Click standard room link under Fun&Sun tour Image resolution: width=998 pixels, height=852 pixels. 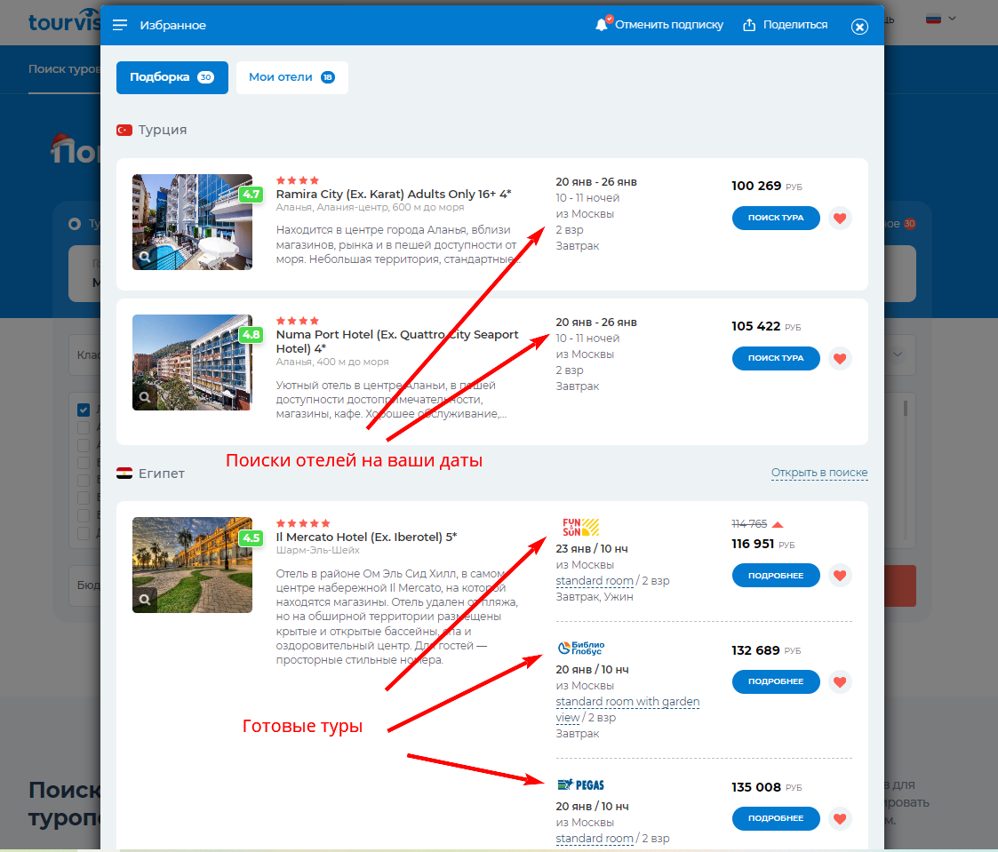(x=595, y=581)
